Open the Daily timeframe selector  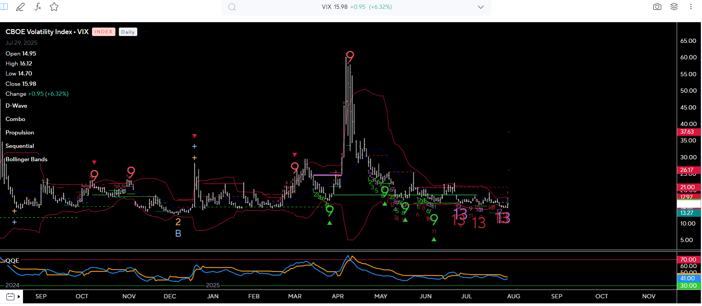128,32
